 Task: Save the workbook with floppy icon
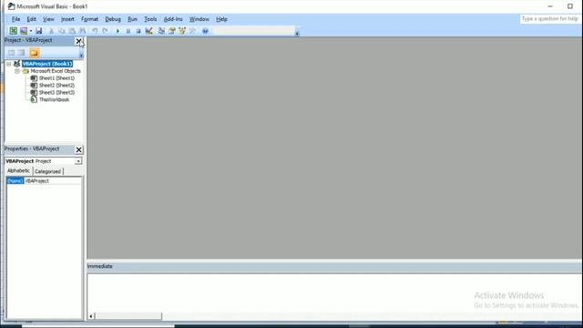click(x=38, y=31)
